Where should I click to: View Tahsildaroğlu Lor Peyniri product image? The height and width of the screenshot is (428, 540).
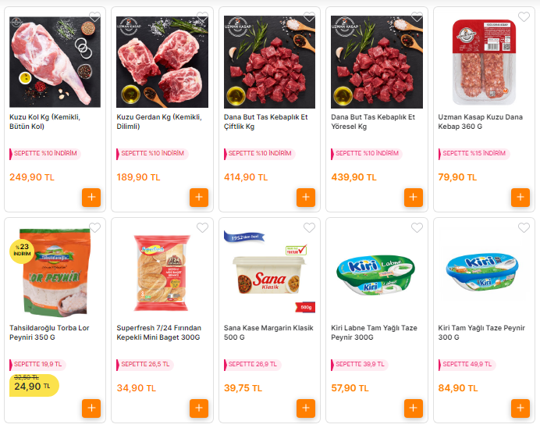coord(55,273)
